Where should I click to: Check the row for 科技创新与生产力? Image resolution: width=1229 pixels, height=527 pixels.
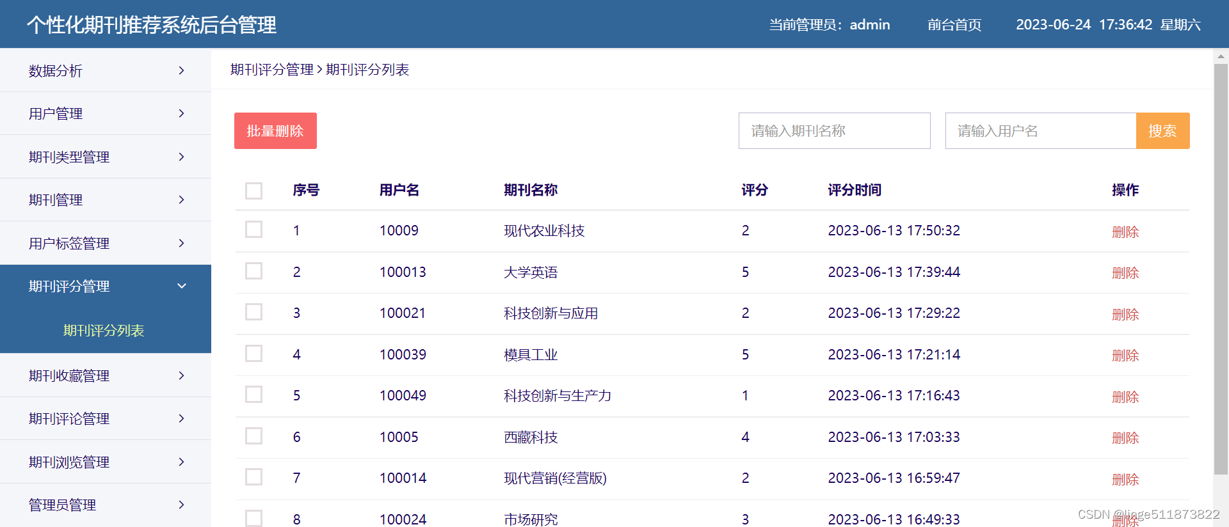coord(254,395)
